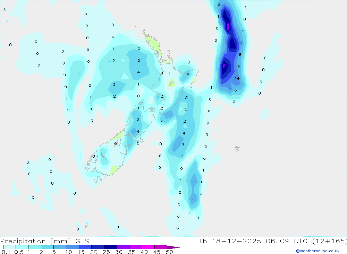Click the 0.1–0.5 mm legend color box
This screenshot has height=254, width=347.
[9, 247]
